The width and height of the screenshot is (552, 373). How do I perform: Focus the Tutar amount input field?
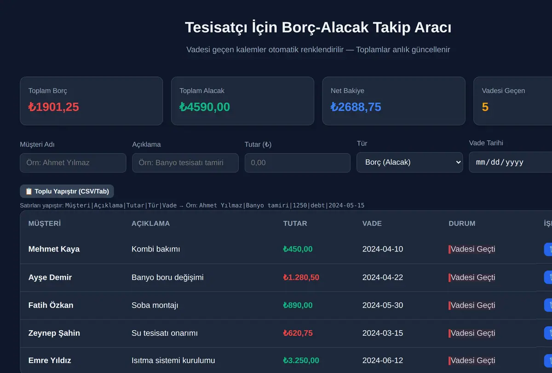(x=298, y=163)
